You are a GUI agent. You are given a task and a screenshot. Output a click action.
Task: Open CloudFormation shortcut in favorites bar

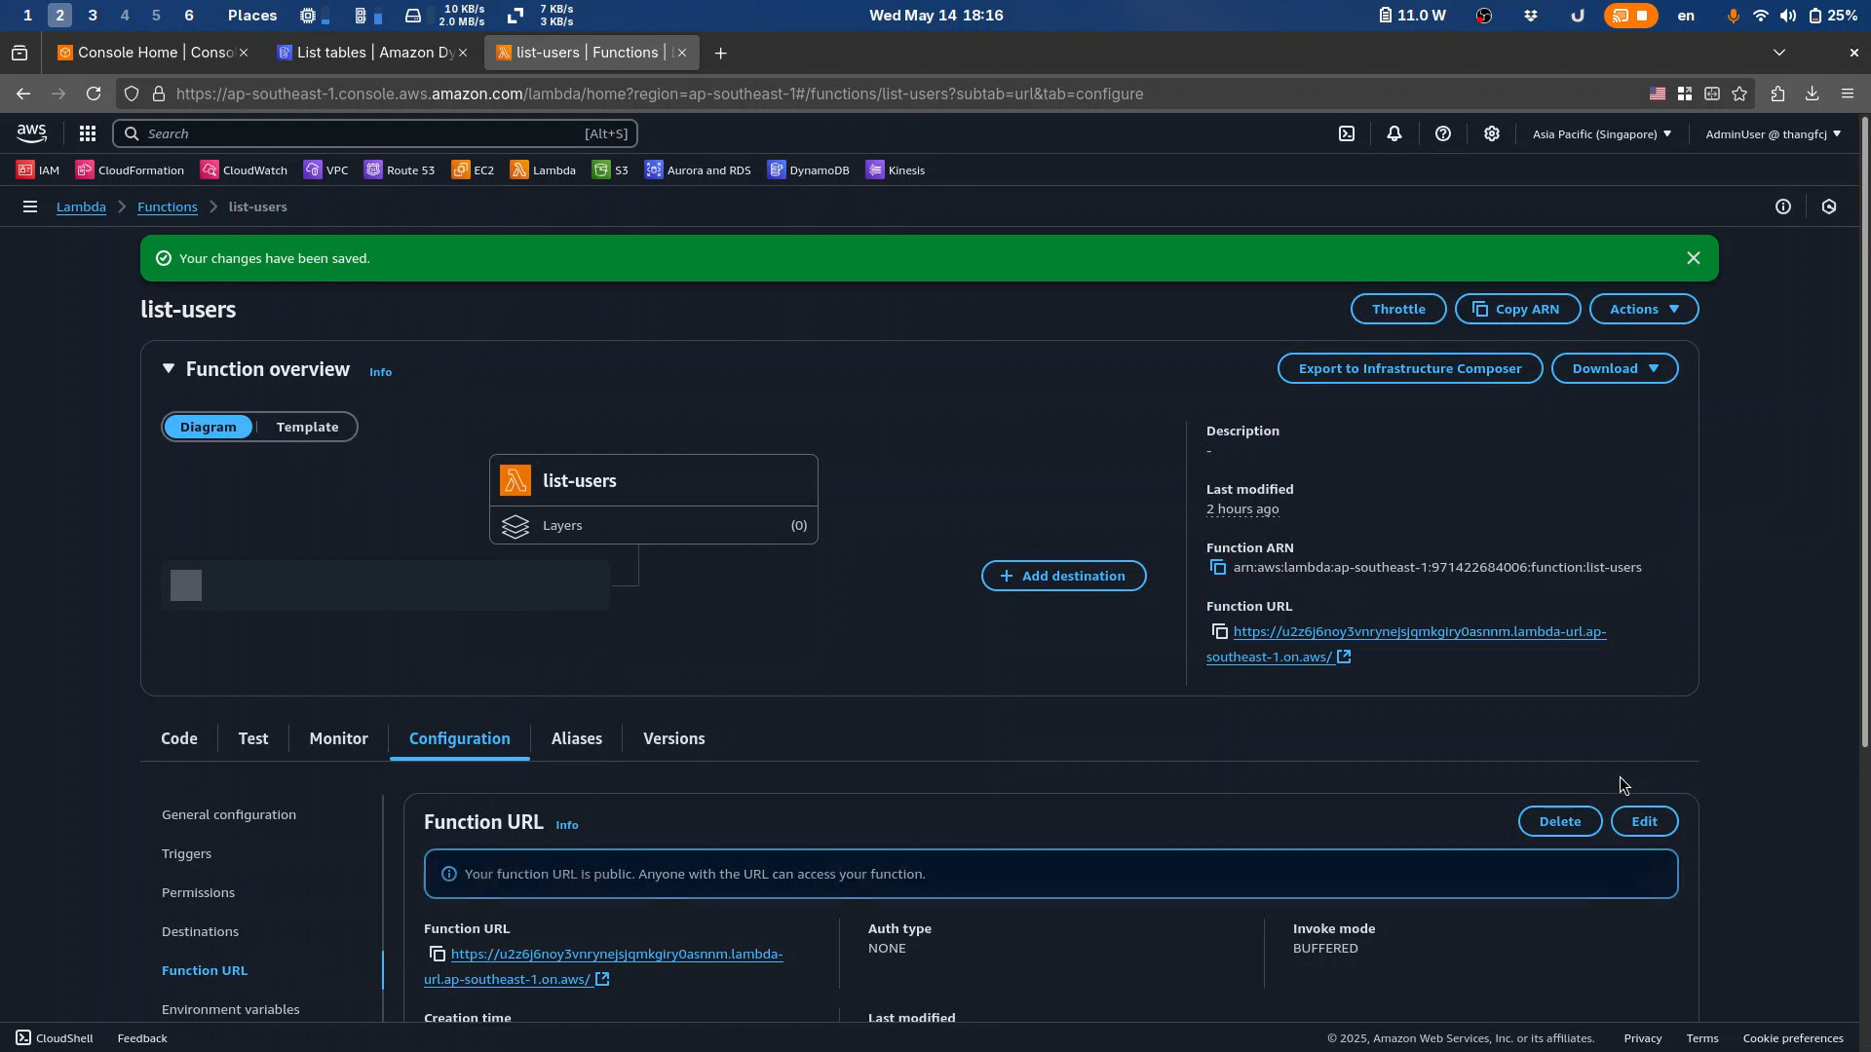coord(130,170)
